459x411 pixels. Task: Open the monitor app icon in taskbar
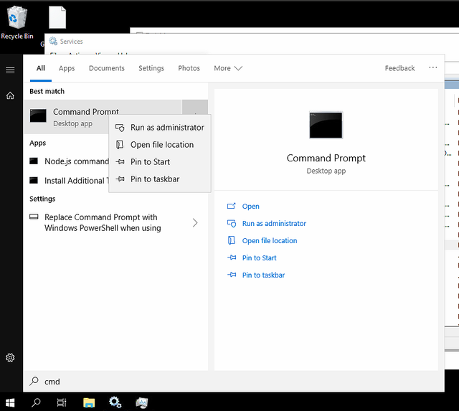coord(142,403)
